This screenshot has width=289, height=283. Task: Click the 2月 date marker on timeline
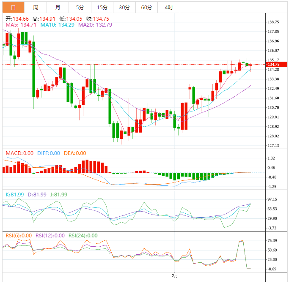point(175,276)
